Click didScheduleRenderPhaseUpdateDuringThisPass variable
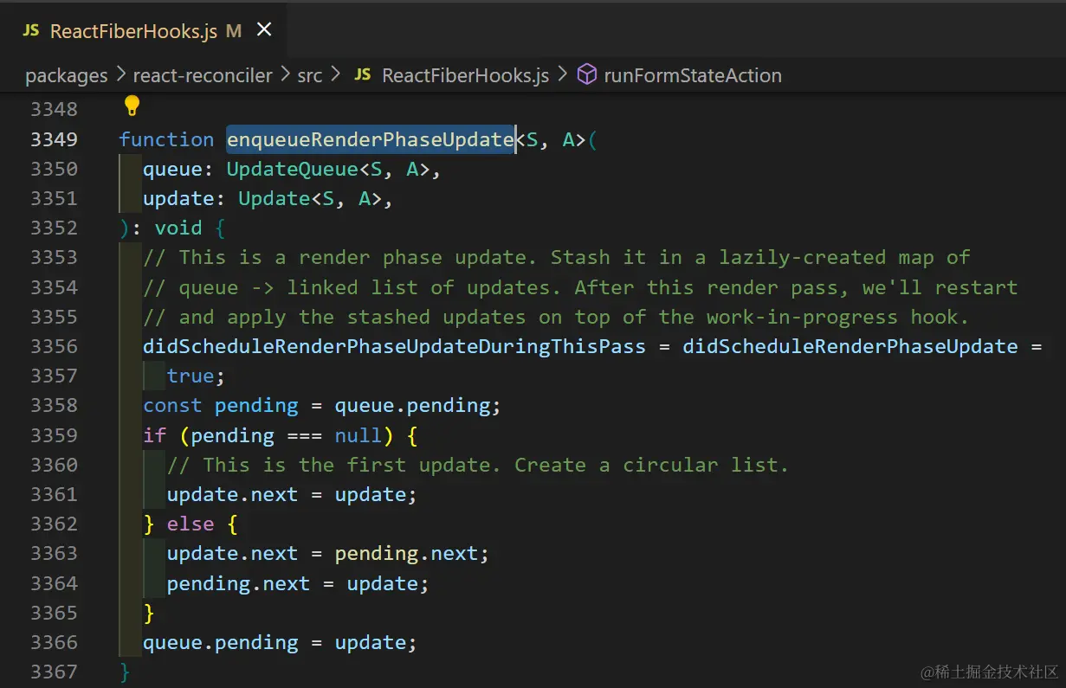The height and width of the screenshot is (688, 1066). 395,346
